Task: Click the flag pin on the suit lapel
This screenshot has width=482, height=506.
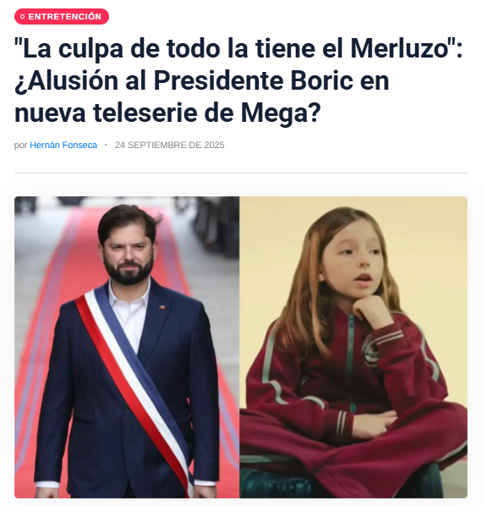Action: point(162,307)
